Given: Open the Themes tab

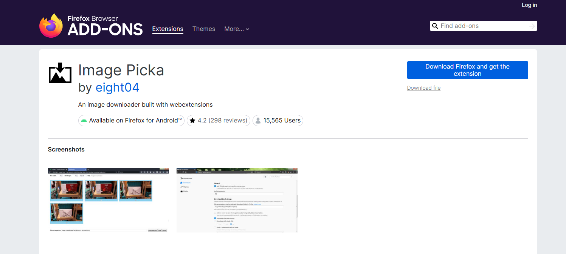Looking at the screenshot, I should (203, 29).
